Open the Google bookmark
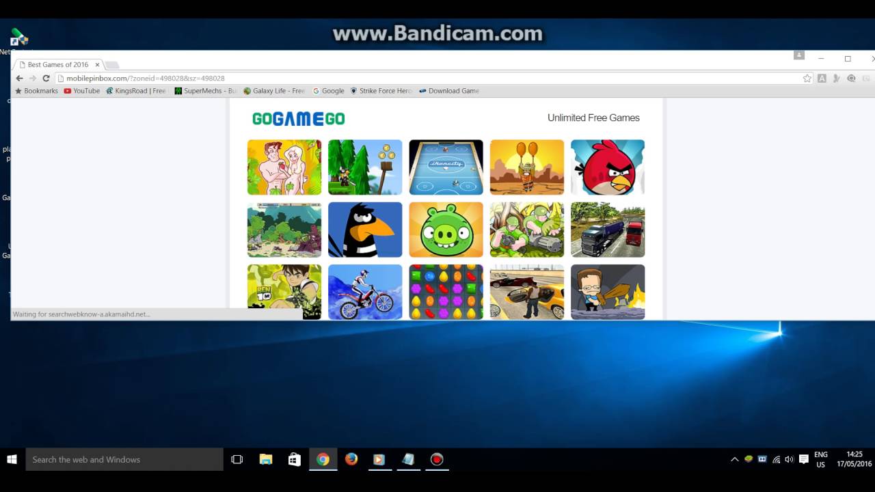Screen dimensions: 875x492 point(328,91)
